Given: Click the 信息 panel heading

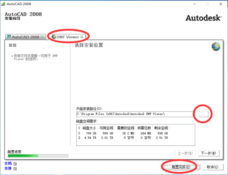Looking at the screenshot, I should (13, 45).
